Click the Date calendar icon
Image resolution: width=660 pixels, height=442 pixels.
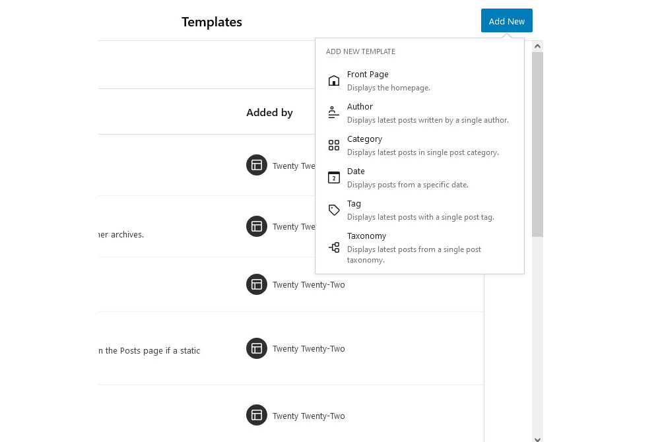(x=334, y=177)
